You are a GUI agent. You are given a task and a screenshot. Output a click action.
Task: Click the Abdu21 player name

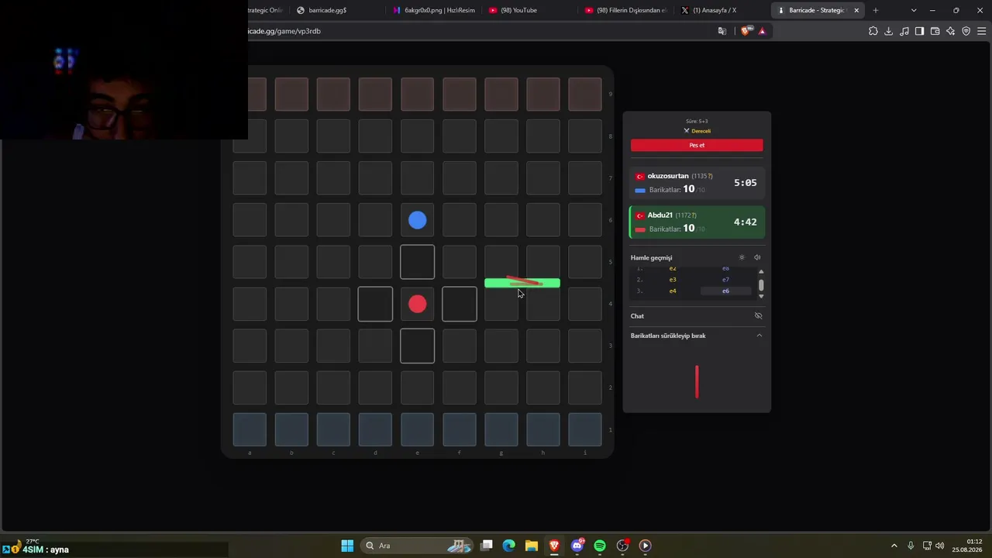click(x=660, y=215)
